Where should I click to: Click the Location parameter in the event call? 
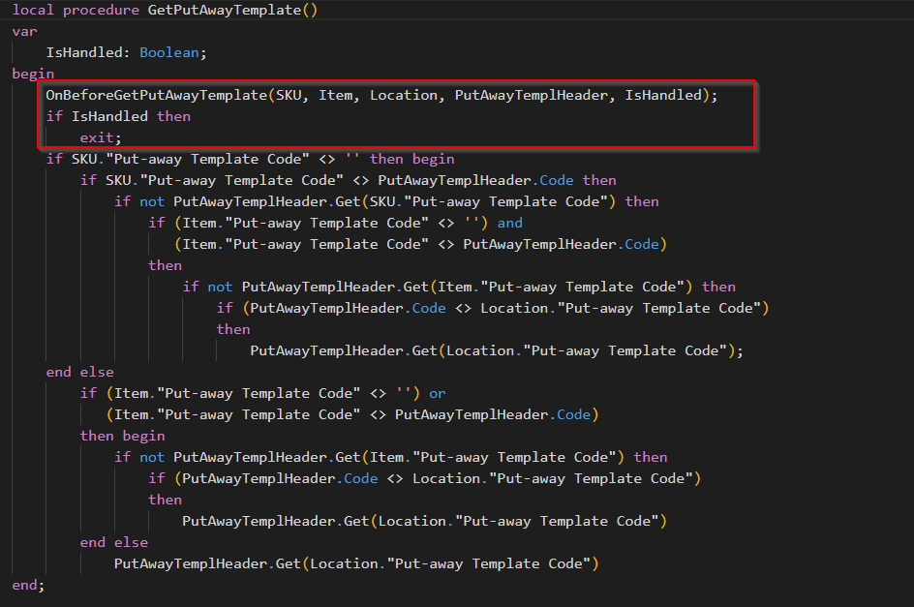pos(404,95)
